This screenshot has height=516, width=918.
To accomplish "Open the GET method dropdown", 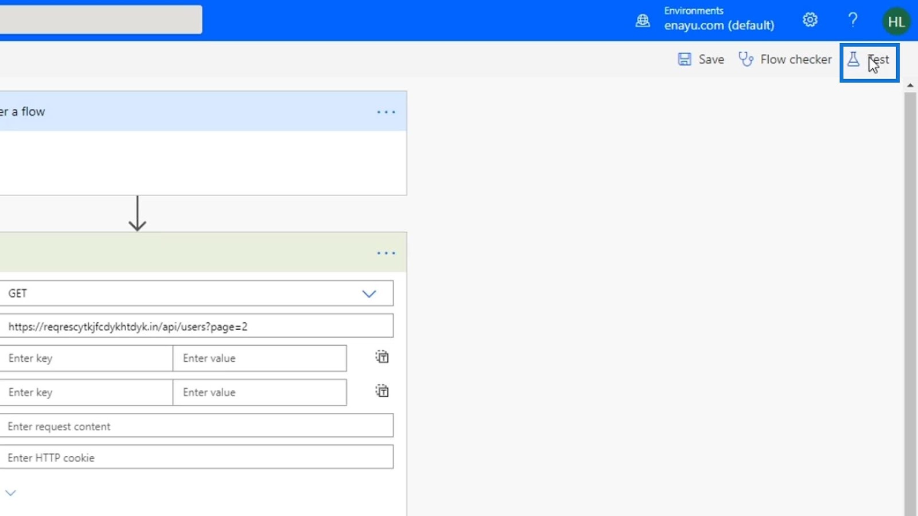I will point(196,294).
